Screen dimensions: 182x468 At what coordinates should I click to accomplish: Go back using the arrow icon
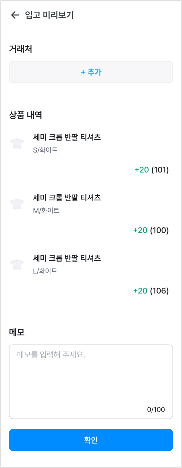(15, 15)
